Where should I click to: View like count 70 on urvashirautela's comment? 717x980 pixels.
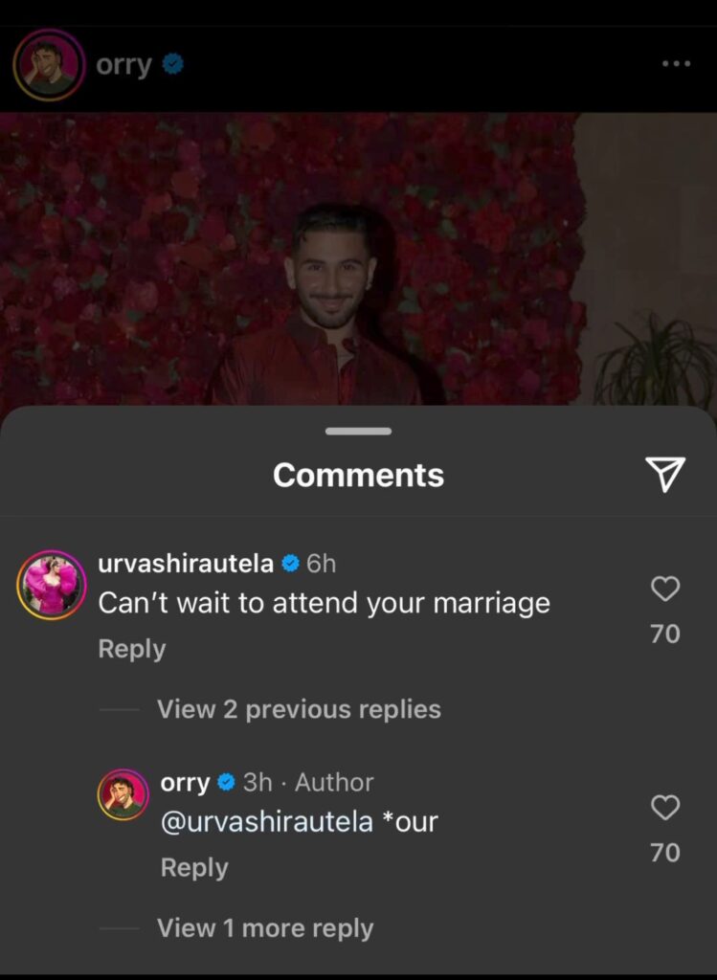tap(665, 634)
